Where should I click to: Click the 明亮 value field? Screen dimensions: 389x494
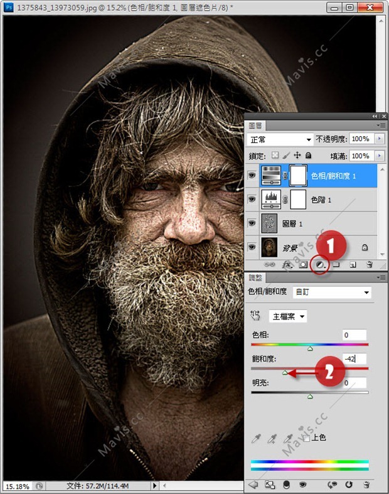tap(354, 382)
